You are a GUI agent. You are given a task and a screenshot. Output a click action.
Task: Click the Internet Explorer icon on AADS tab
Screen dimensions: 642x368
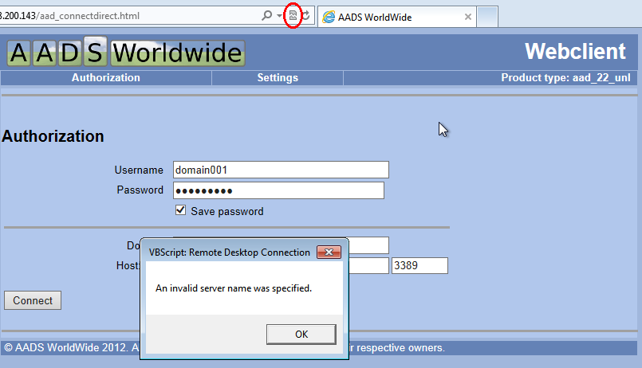tap(328, 17)
